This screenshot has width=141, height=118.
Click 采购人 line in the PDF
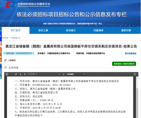45,89
